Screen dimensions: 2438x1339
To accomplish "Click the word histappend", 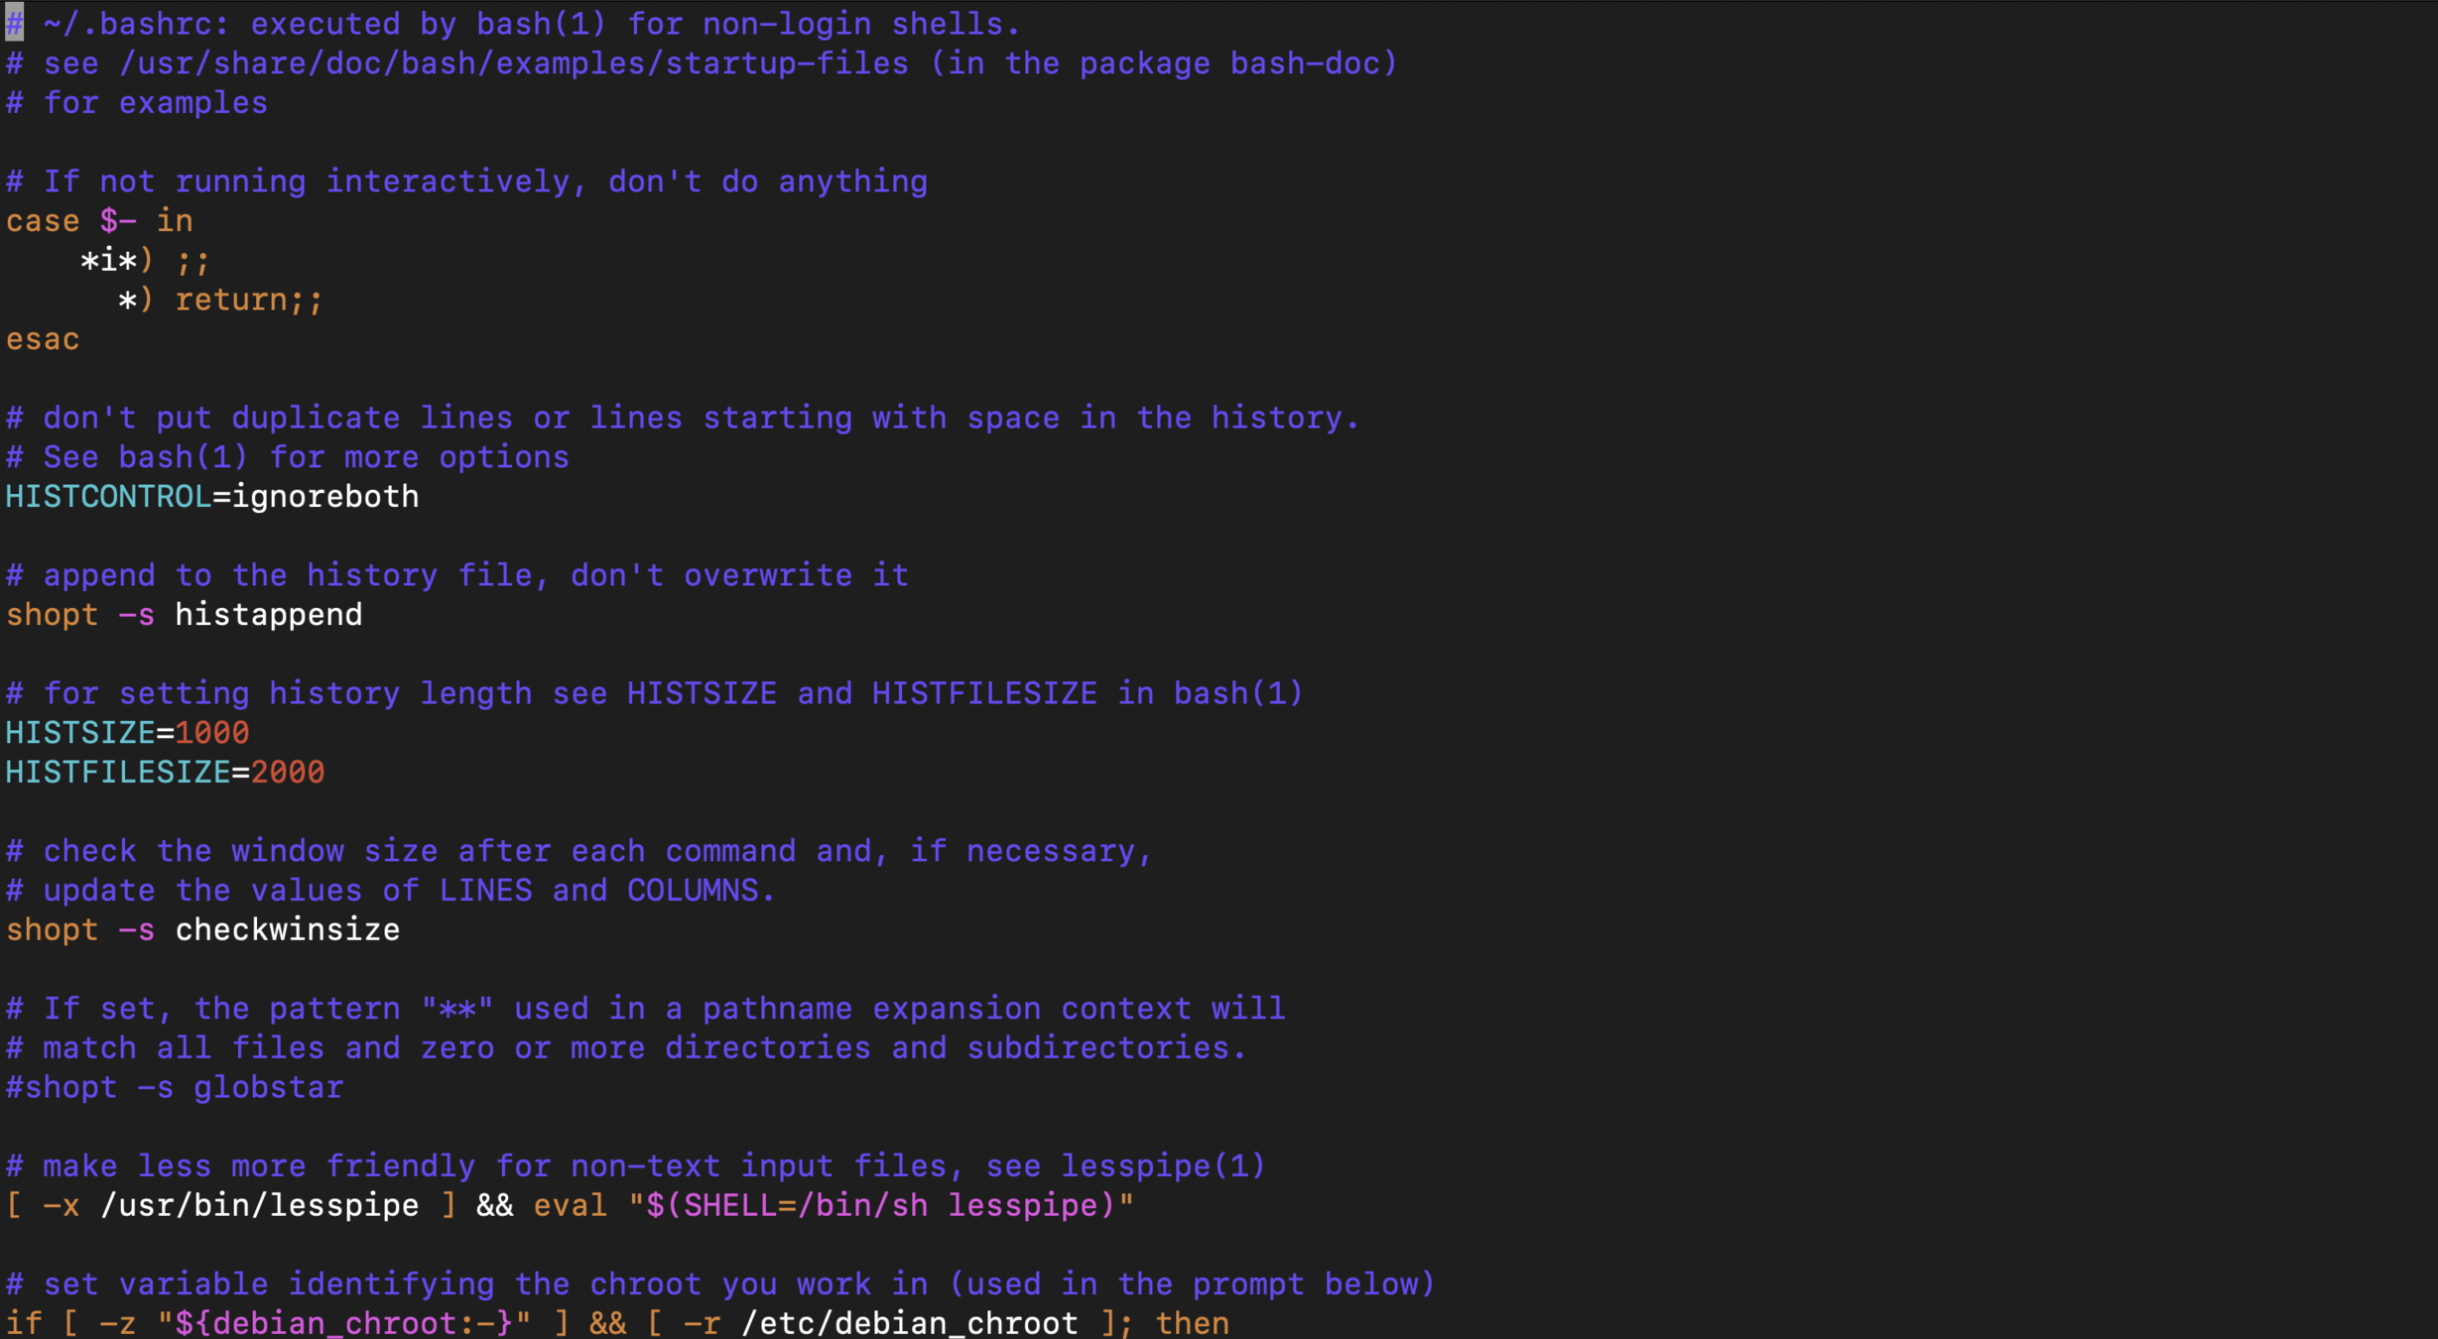I will tap(268, 615).
